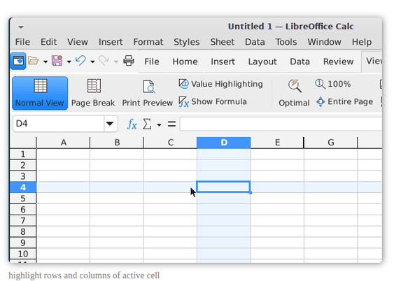This screenshot has width=401, height=281.
Task: Click the Optimal zoom magnifier icon
Action: (x=295, y=86)
